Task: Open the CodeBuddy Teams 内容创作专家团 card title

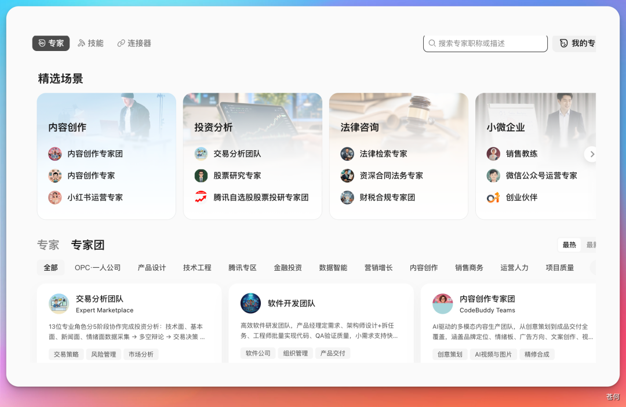Action: pos(487,299)
